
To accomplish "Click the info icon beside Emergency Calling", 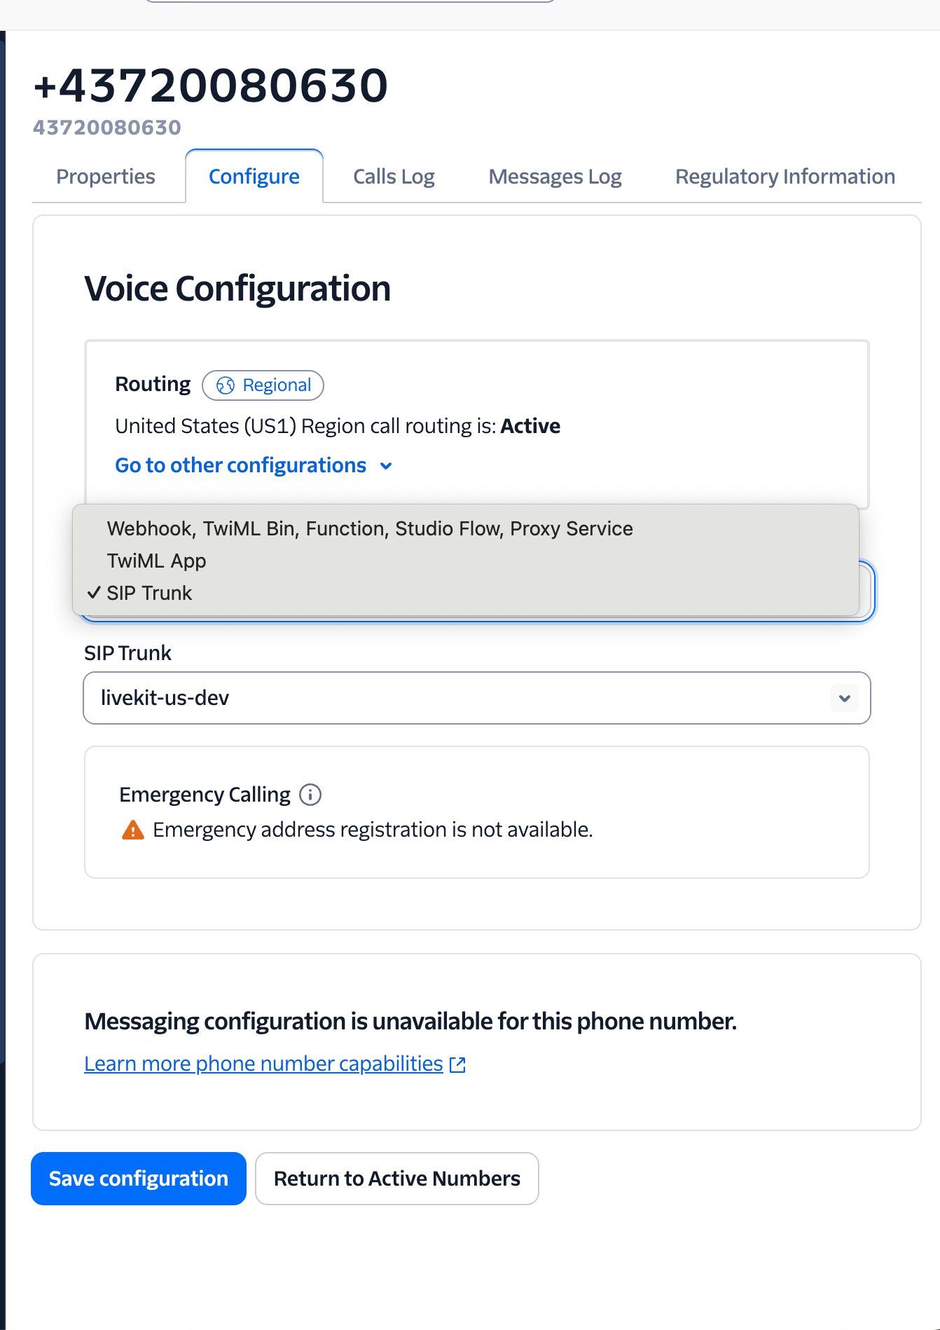I will 311,794.
